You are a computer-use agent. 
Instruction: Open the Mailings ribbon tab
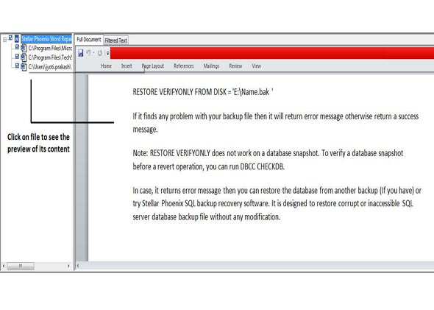point(211,66)
